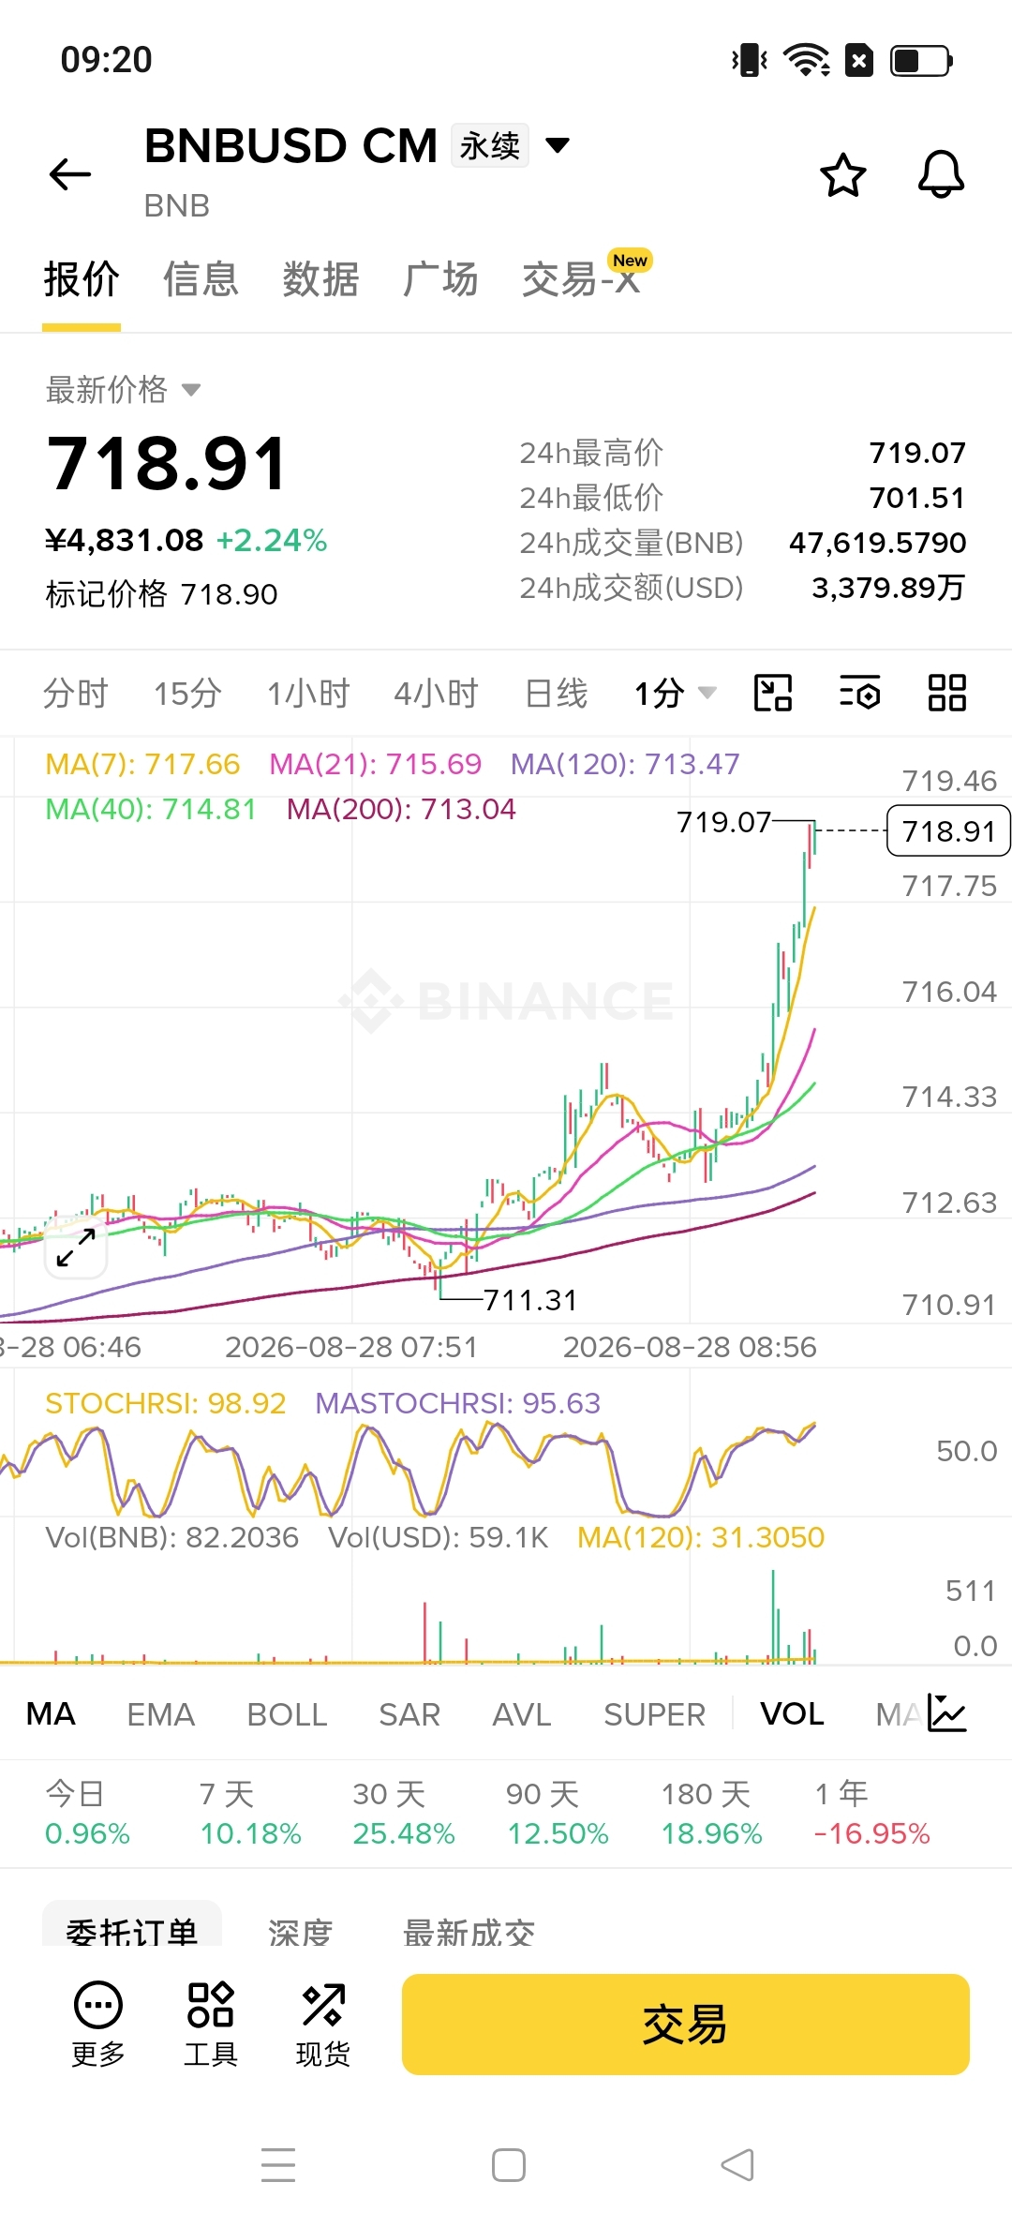Open contract pair selector dropdown arrow
This screenshot has width=1012, height=2227.
point(558,145)
